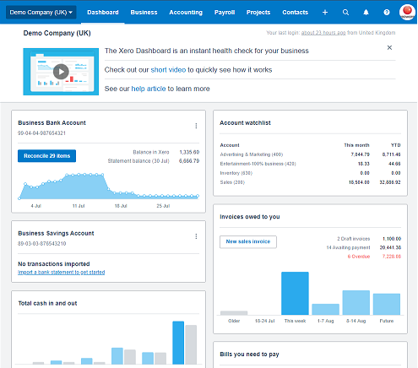
Task: Dismiss the Xero Dashboard intro banner
Action: tap(389, 47)
